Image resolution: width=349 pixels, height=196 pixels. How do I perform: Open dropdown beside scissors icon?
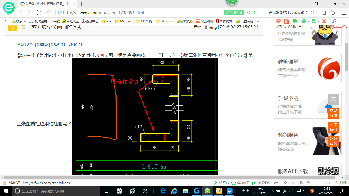[329, 21]
